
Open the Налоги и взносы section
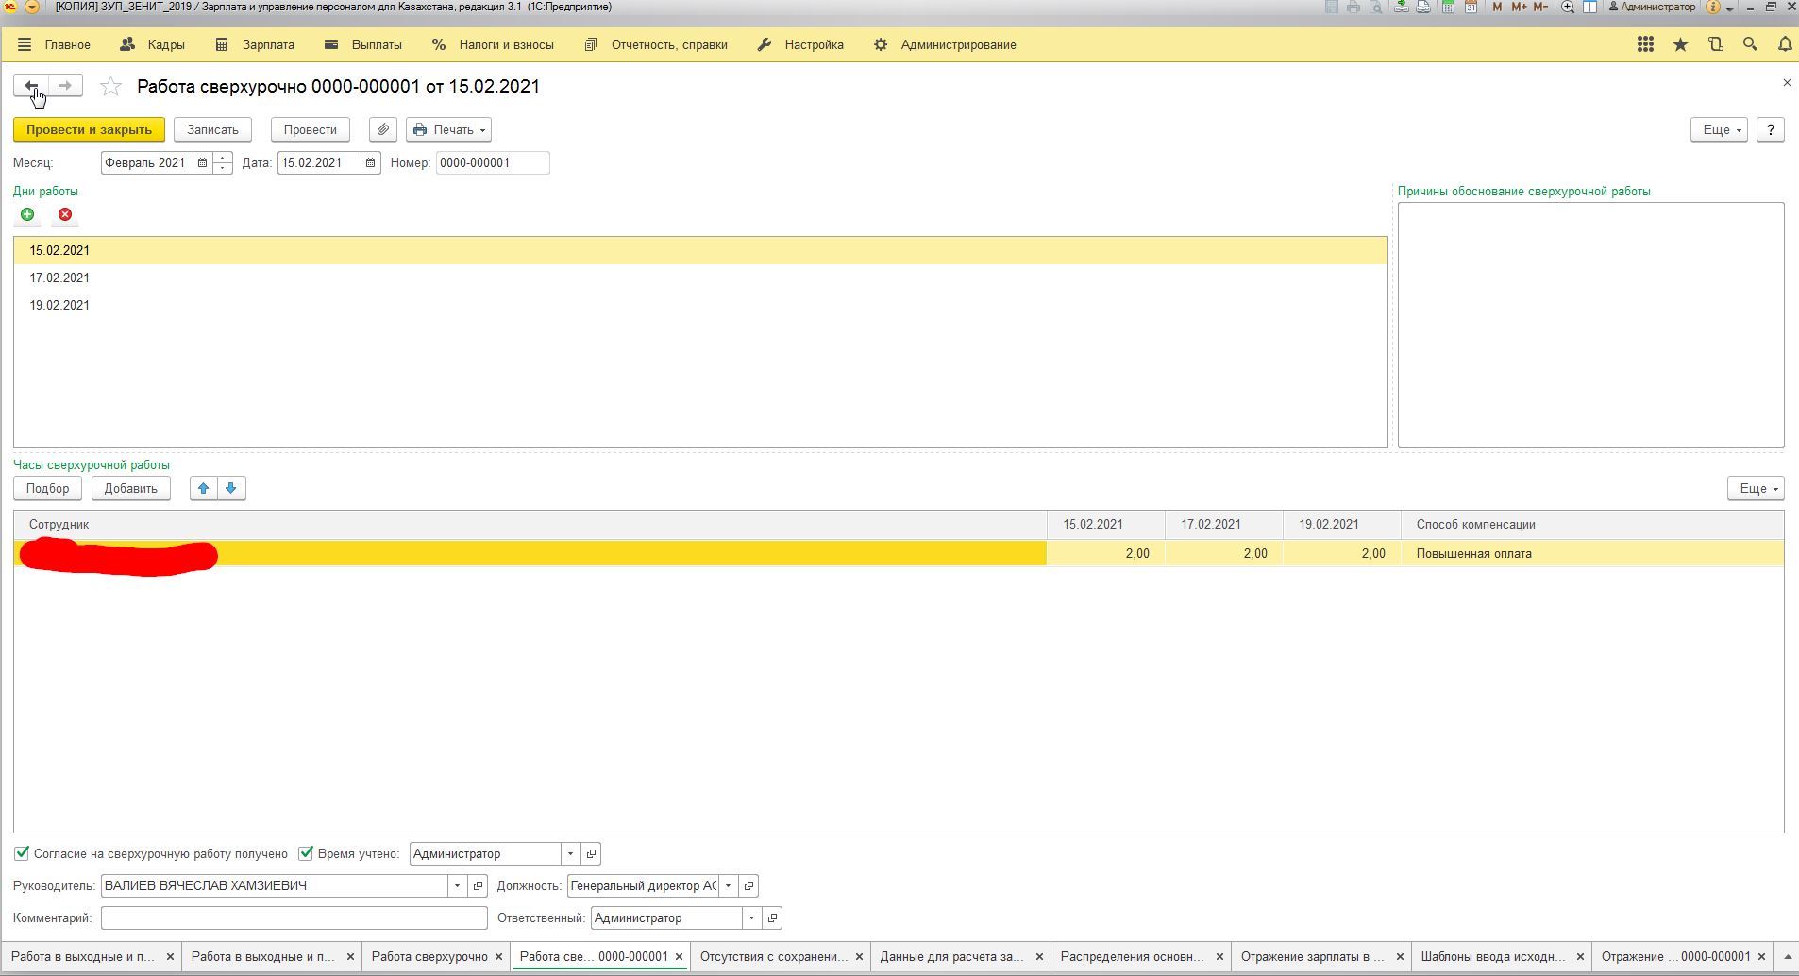[493, 44]
